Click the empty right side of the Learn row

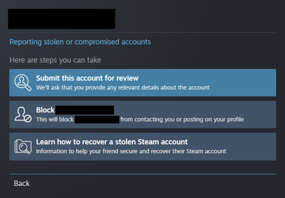click(252, 146)
